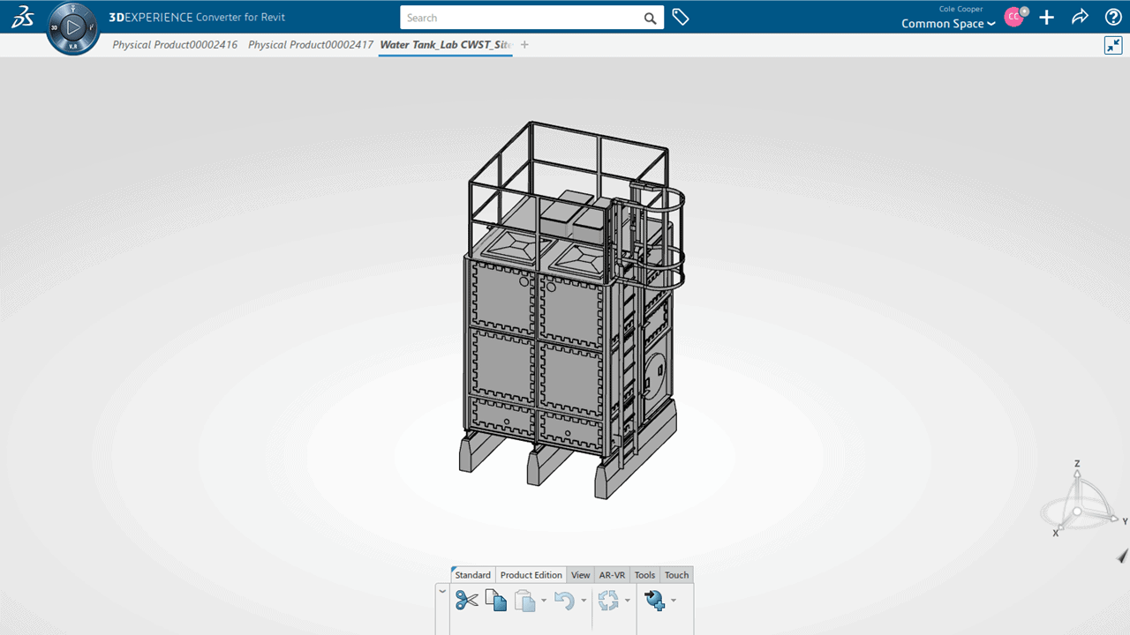This screenshot has height=635, width=1130.
Task: Expand the Common Space dropdown
Action: [x=948, y=24]
